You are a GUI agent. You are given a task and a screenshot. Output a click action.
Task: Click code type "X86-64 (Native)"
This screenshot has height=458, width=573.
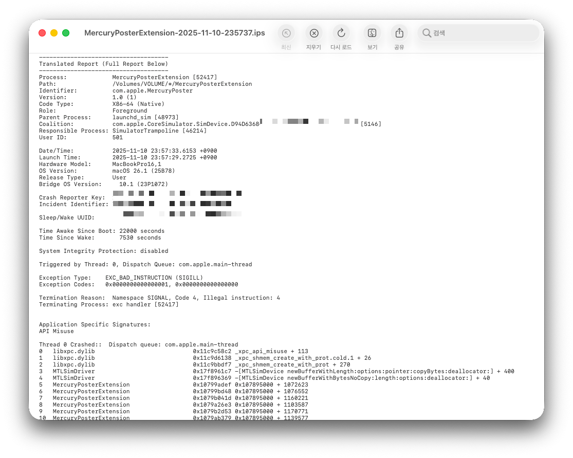click(138, 104)
